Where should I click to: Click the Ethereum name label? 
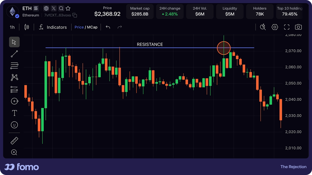(x=31, y=15)
